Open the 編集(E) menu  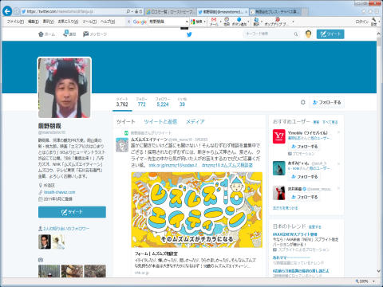click(34, 22)
